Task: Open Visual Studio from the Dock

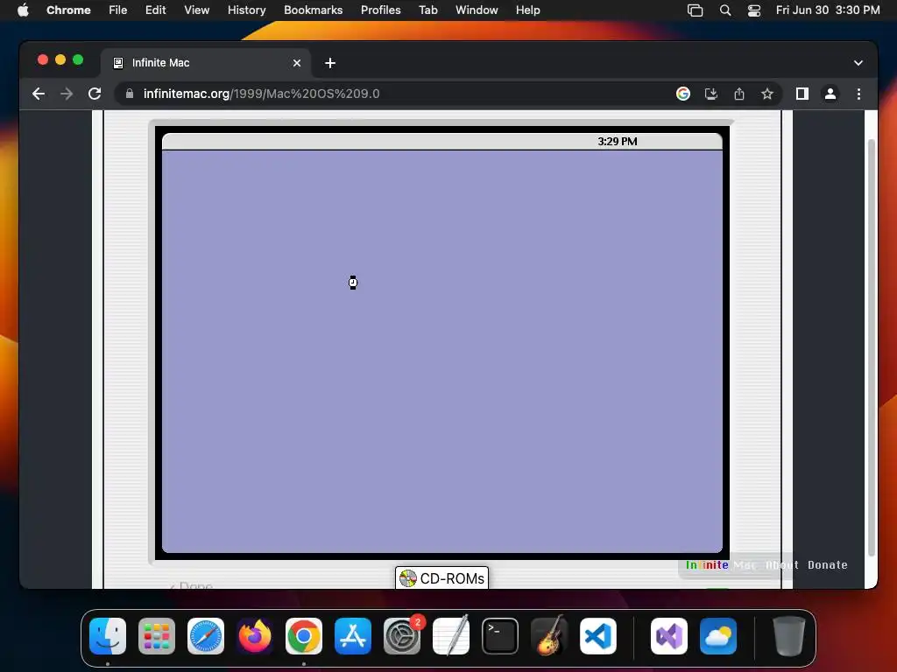Action: tap(669, 636)
